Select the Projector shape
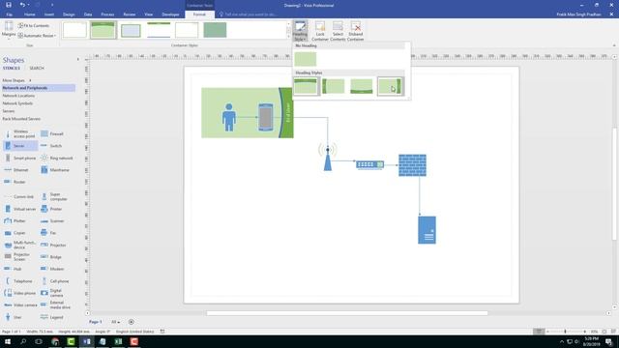Viewport: 619px width, 348px height. click(x=53, y=245)
